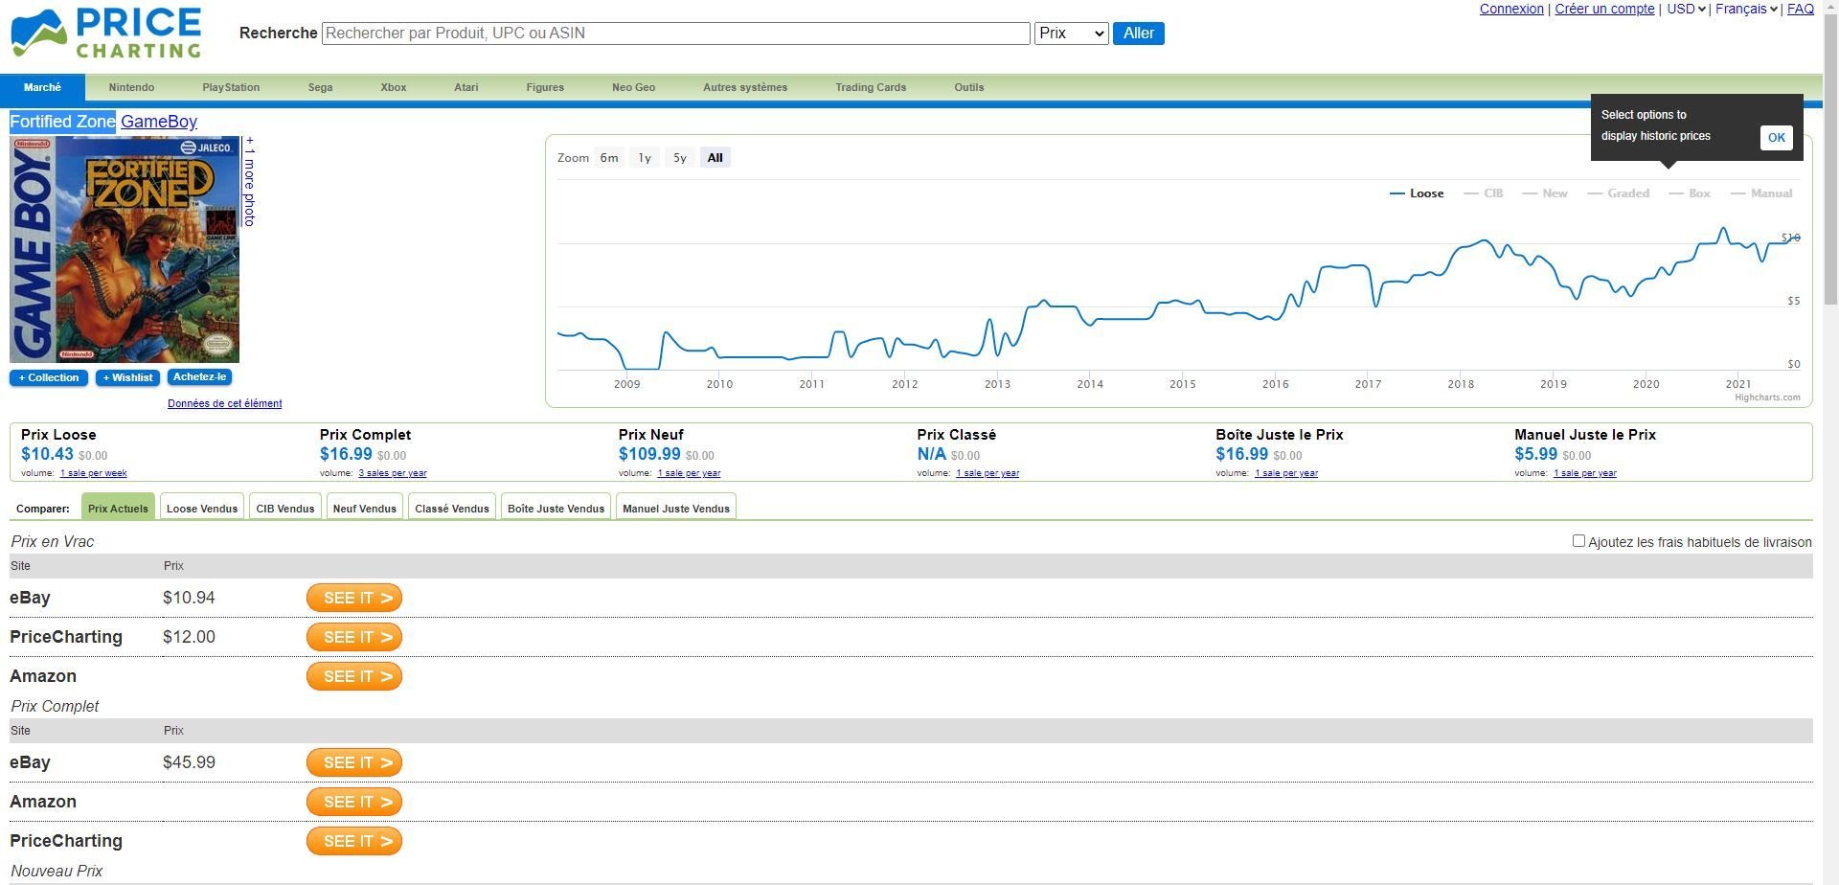Add game with + Wishlist button
Screen dimensions: 1839x885
click(127, 378)
